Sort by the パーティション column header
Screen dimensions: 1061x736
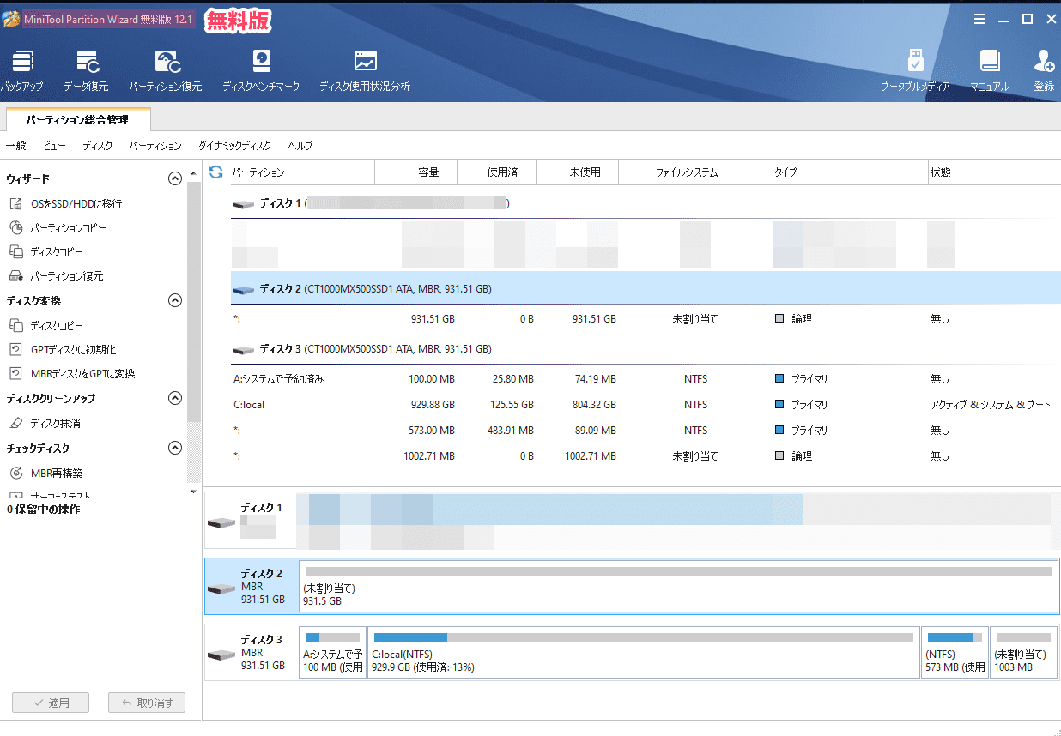(x=302, y=172)
